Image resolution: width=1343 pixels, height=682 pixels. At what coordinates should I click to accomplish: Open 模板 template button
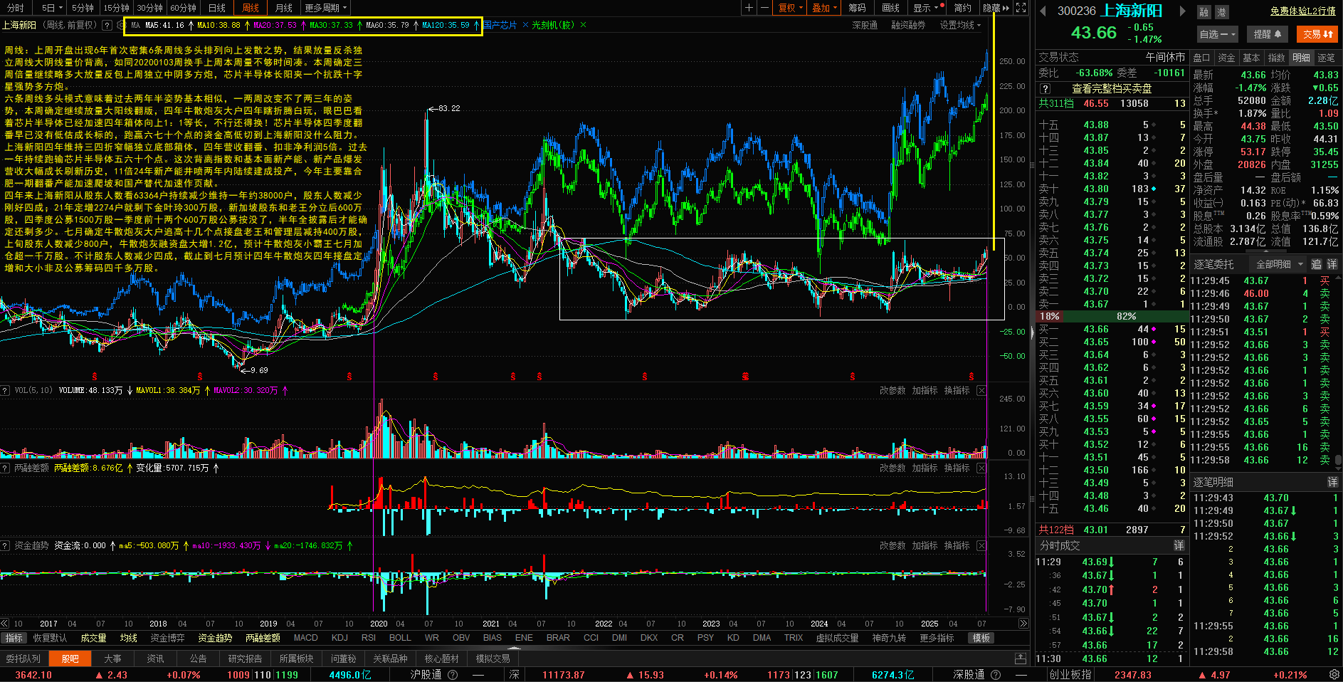pyautogui.click(x=981, y=638)
